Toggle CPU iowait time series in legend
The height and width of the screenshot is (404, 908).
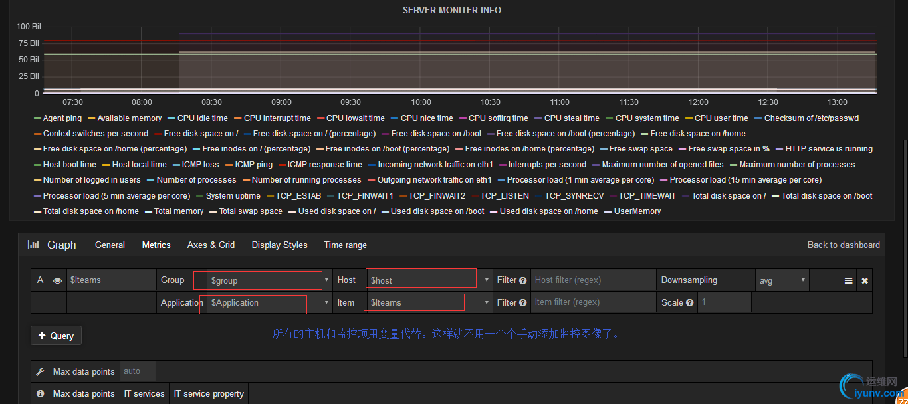[x=355, y=118]
